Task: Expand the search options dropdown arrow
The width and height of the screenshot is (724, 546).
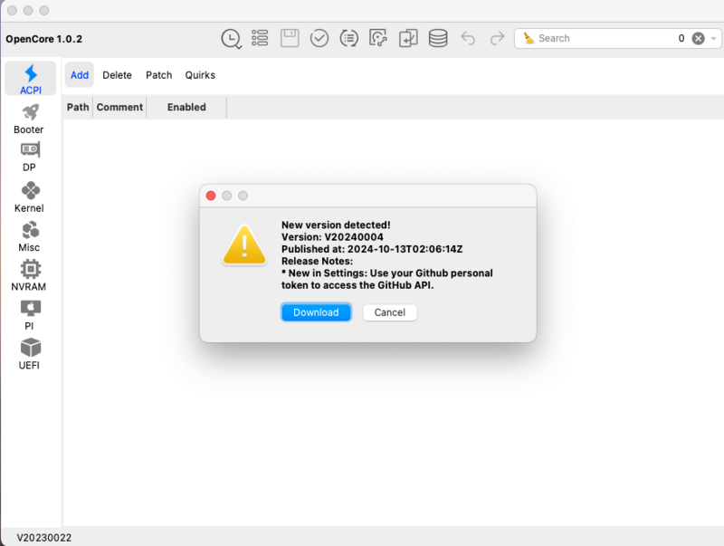Action: pos(713,38)
